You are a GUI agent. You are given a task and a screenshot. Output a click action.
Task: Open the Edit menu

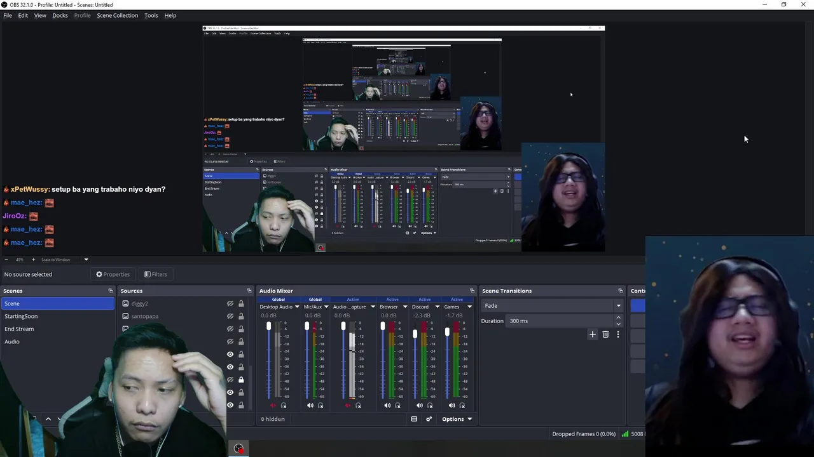(23, 15)
